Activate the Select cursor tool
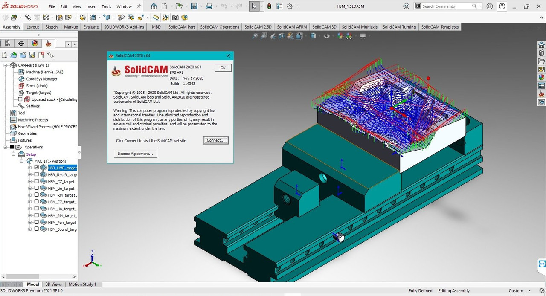This screenshot has width=546, height=296. point(254,6)
